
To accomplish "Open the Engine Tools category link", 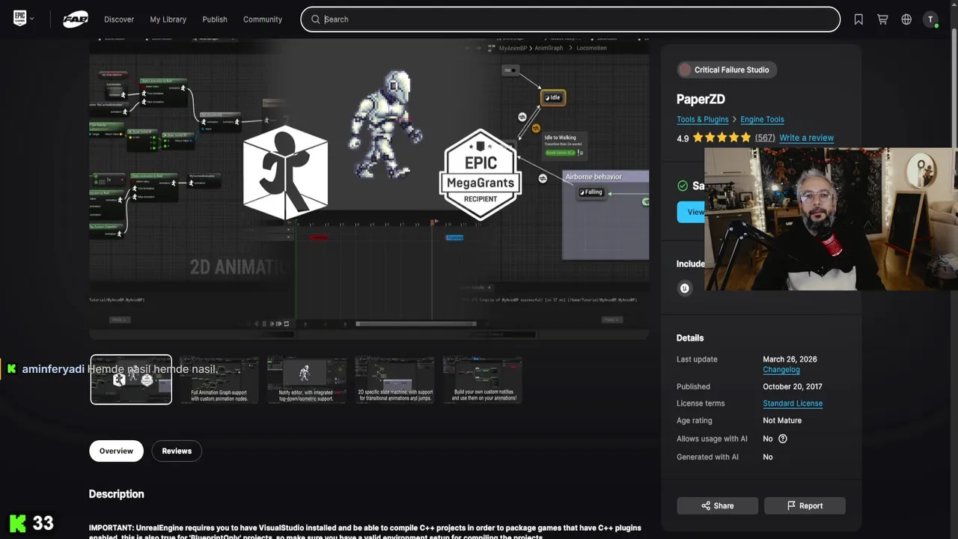I will (x=762, y=119).
